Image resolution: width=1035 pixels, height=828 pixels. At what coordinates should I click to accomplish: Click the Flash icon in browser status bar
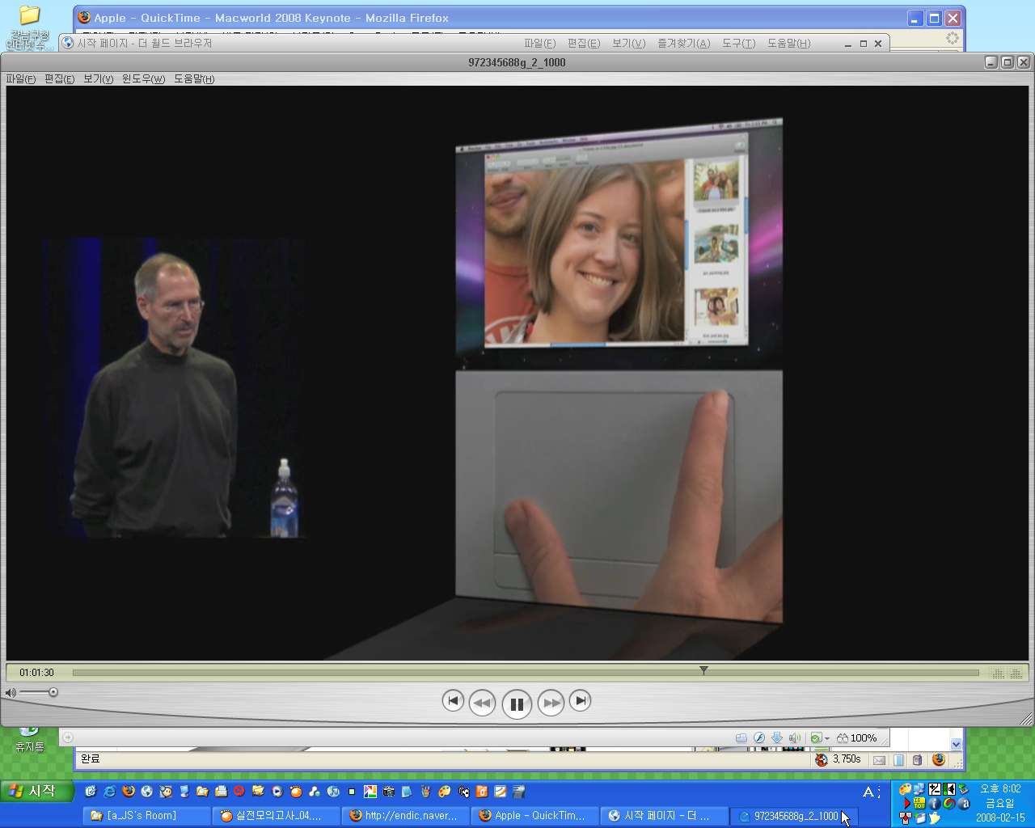click(x=759, y=738)
